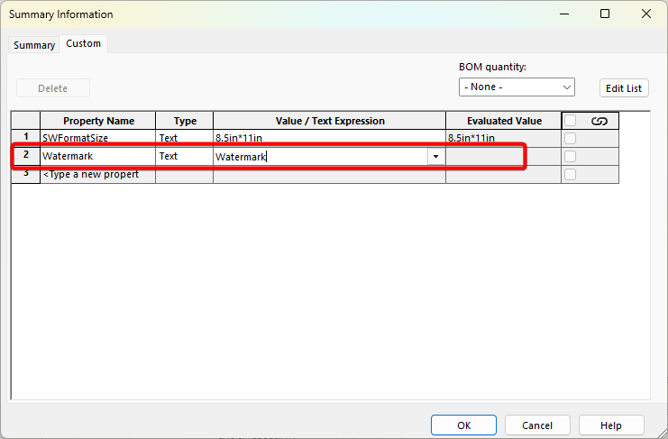Check the link box for Watermark row

(570, 156)
